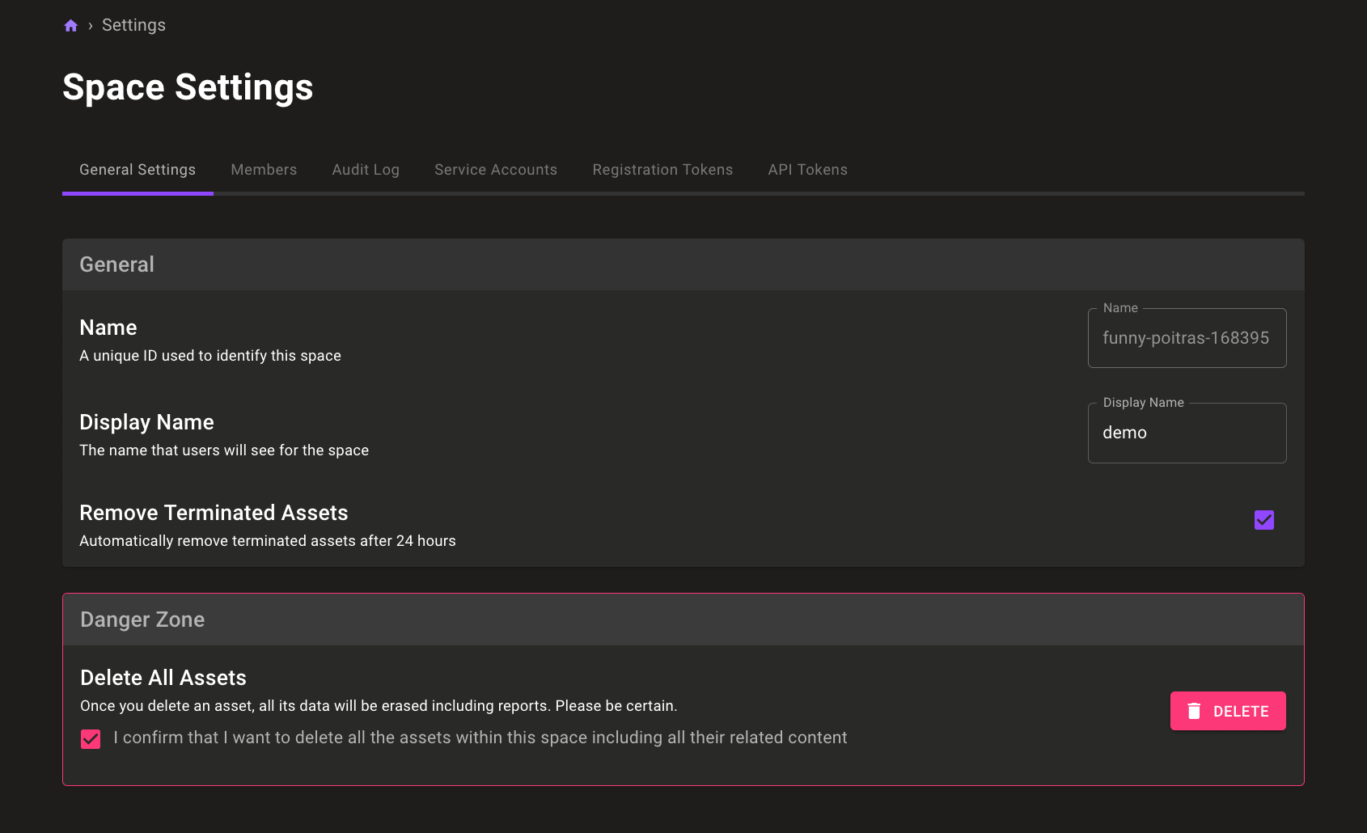Switch to the API Tokens tab
This screenshot has height=833, width=1367.
pyautogui.click(x=807, y=170)
